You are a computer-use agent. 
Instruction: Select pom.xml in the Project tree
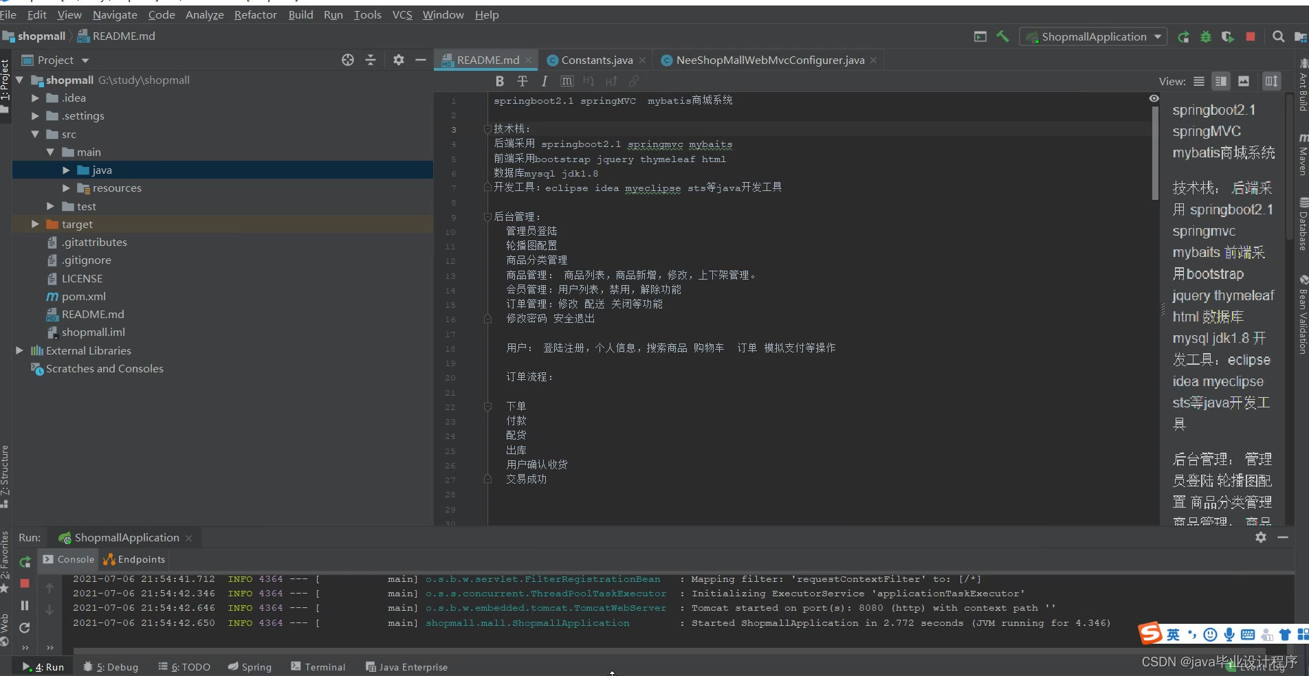(82, 296)
